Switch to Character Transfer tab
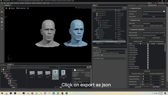This screenshot has height=95, width=168. point(142,5)
